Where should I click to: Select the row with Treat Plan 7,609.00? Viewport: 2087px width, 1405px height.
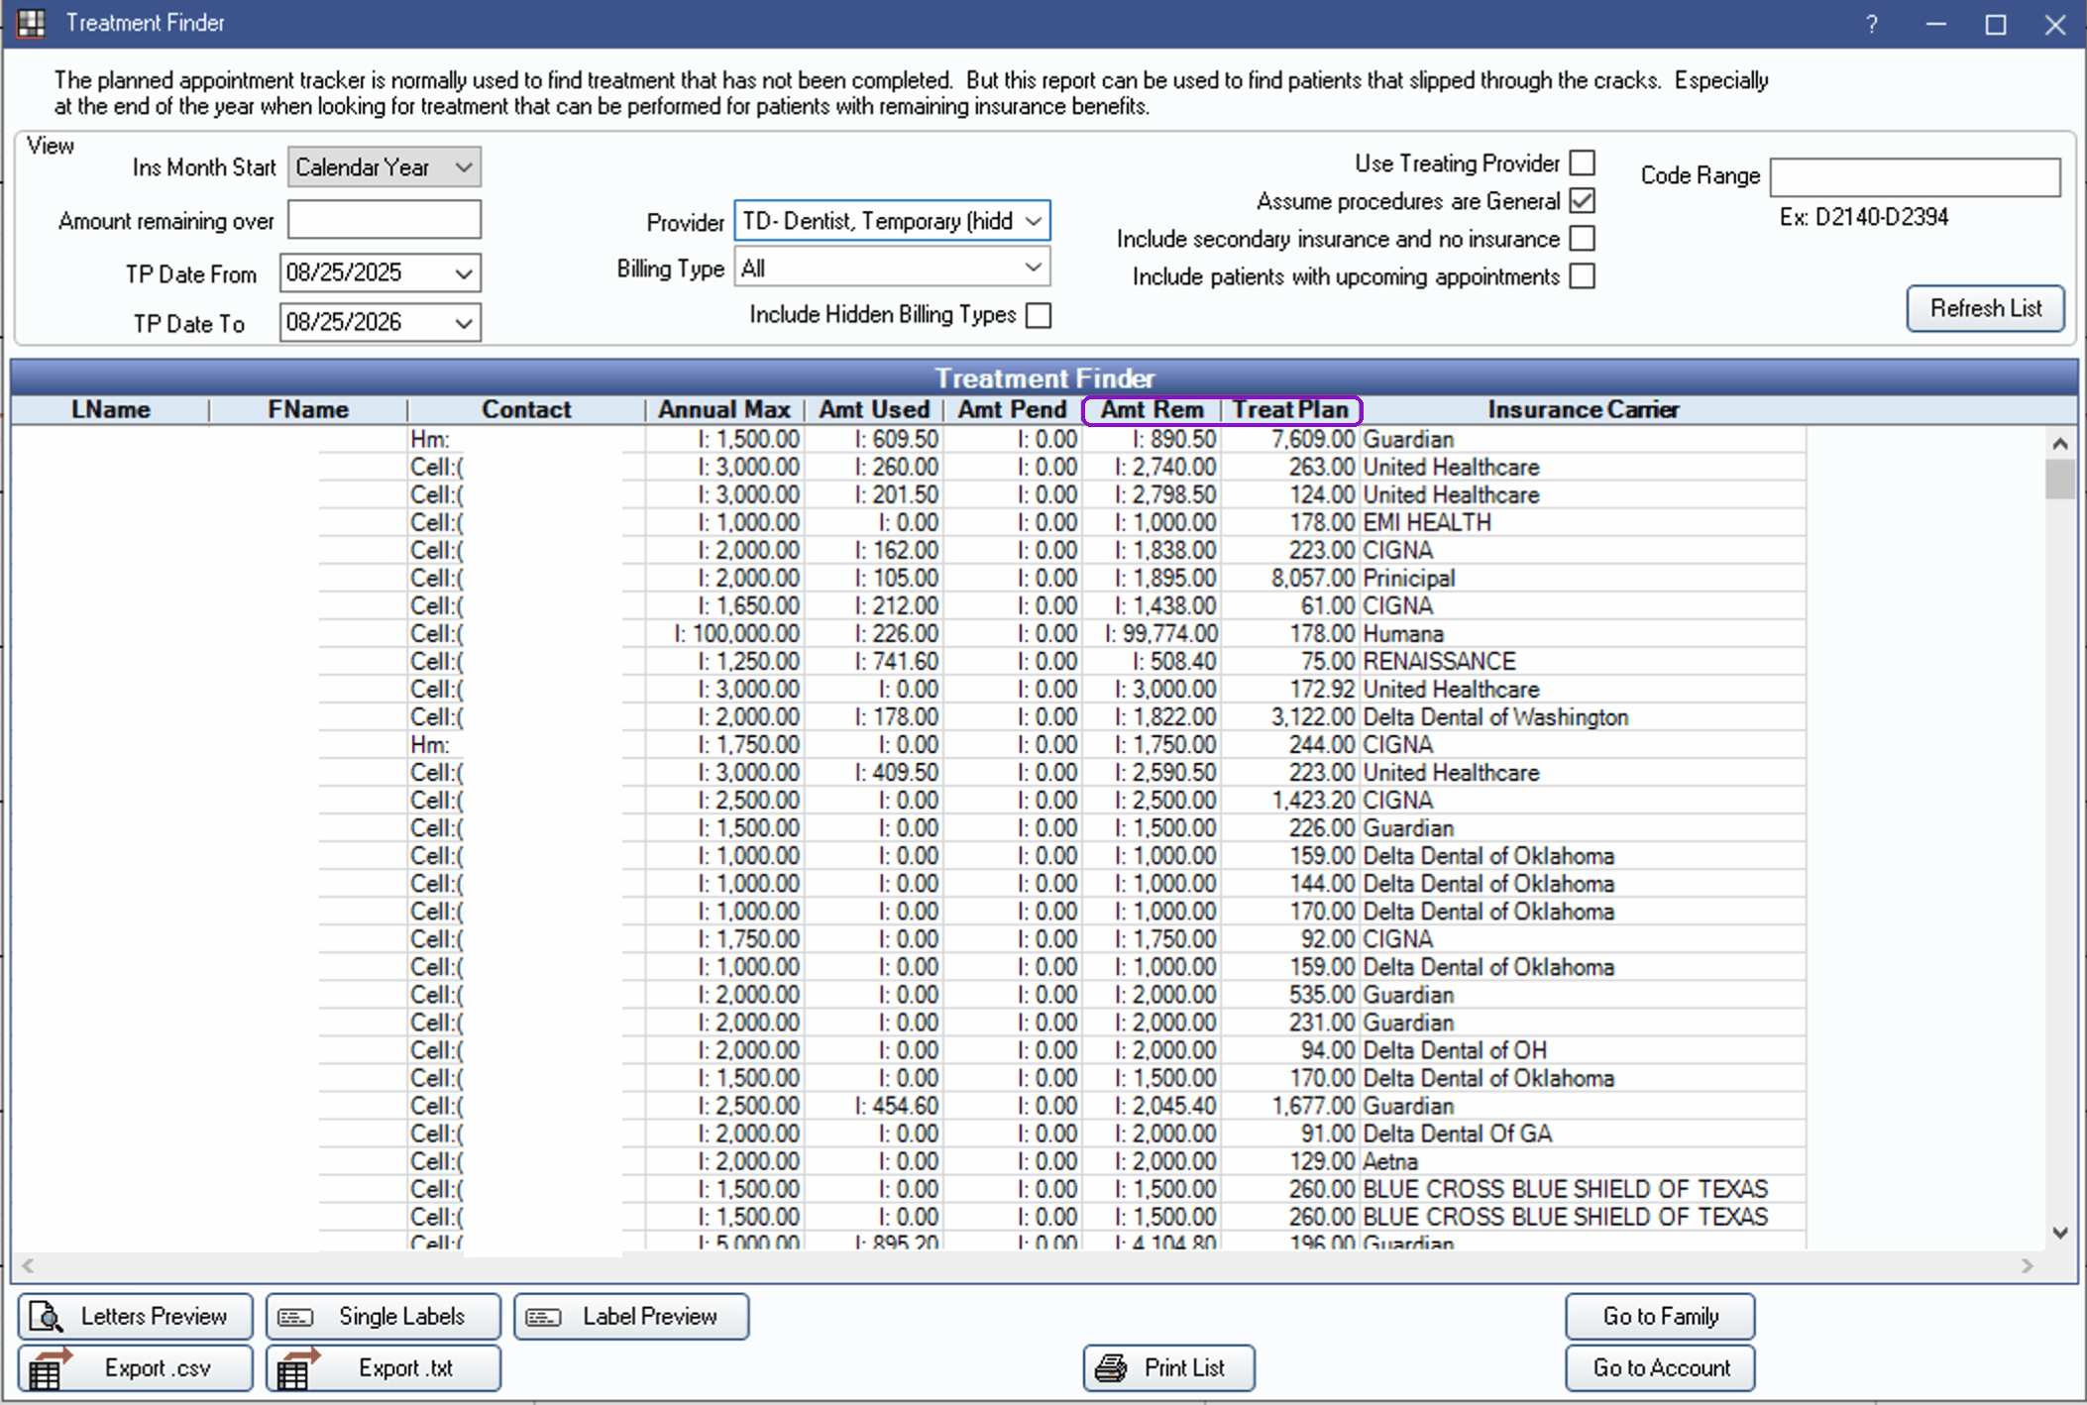click(909, 439)
